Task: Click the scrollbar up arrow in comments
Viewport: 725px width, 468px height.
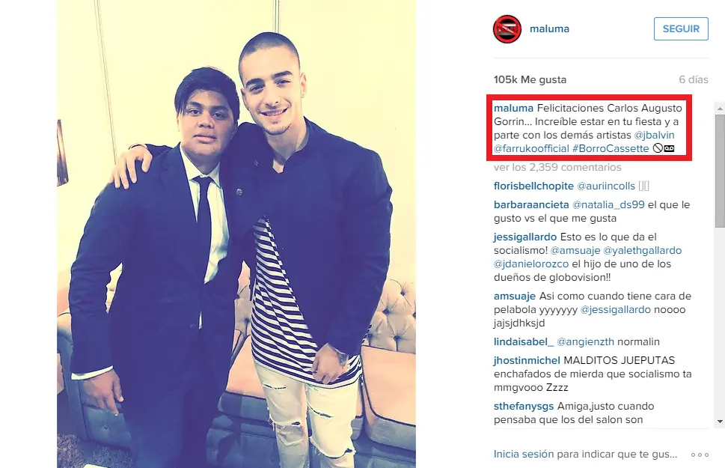Action: point(720,109)
